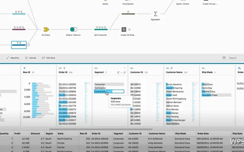Select the Consumer segment value
The height and width of the screenshot is (152, 244).
[109, 84]
